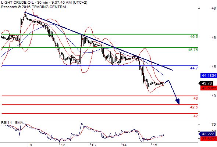This screenshot has height=147, width=217.
Task: Click the date marker 12 on time axis
Action: point(63,145)
